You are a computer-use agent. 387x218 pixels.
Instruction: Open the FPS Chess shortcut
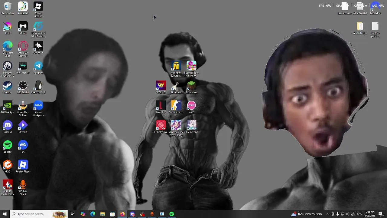[176, 88]
